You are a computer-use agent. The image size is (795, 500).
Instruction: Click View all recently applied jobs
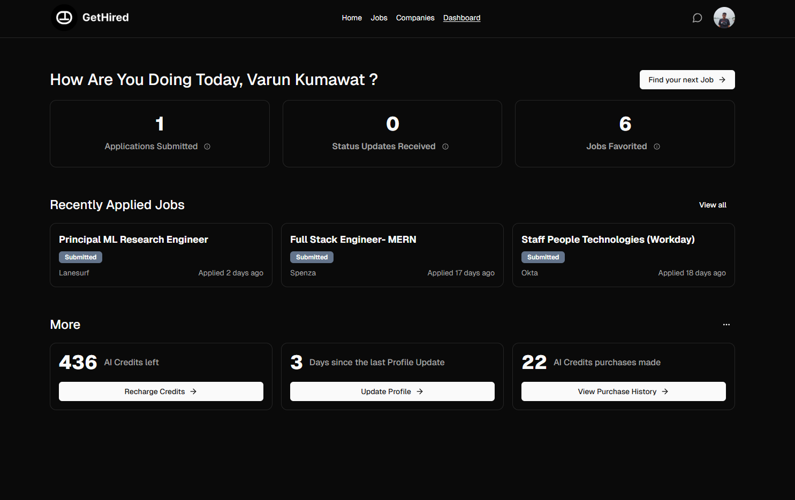click(x=713, y=205)
